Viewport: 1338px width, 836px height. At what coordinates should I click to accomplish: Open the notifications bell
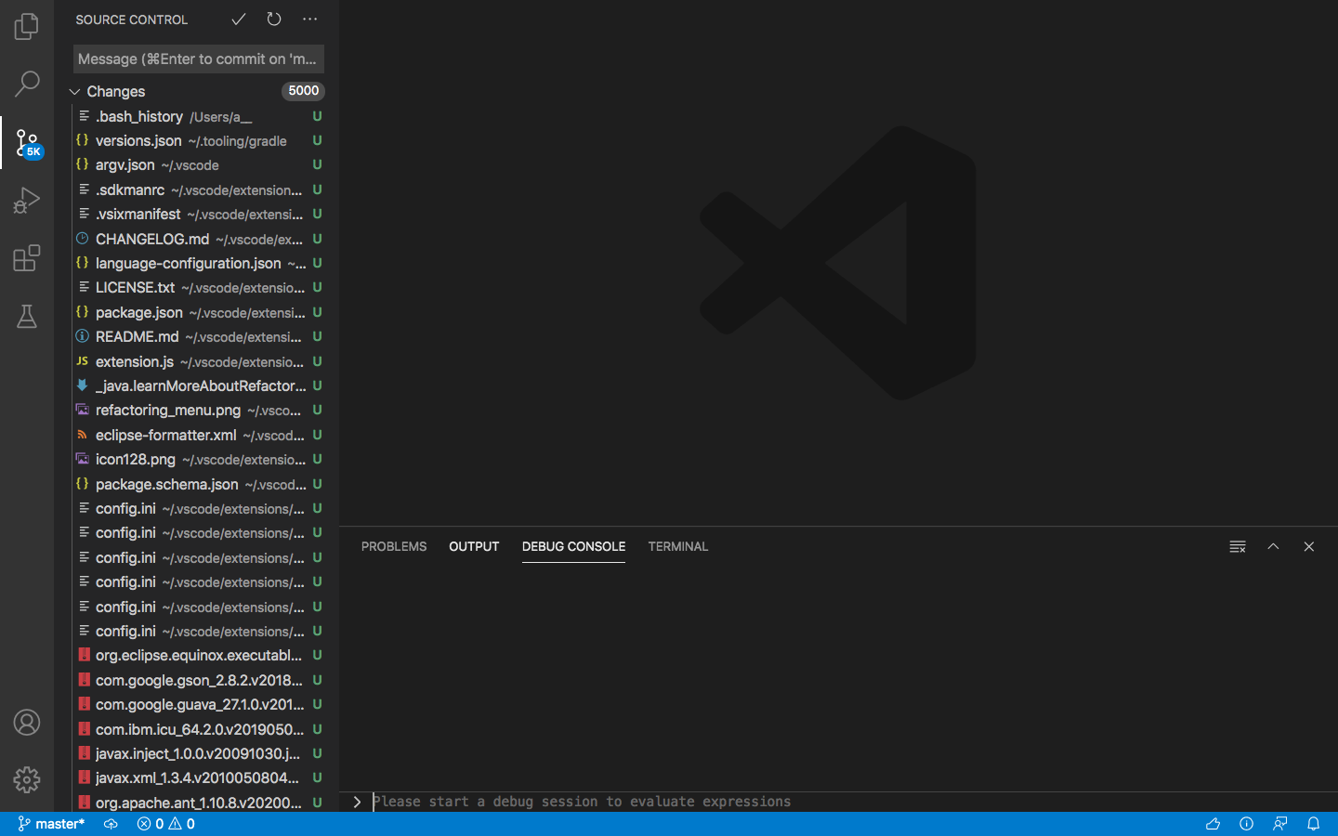click(1313, 824)
